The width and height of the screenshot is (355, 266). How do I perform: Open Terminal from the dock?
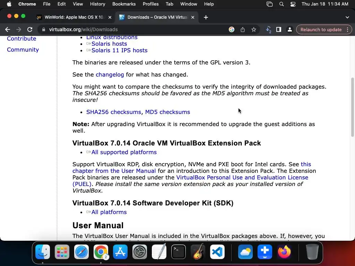pos(179,251)
